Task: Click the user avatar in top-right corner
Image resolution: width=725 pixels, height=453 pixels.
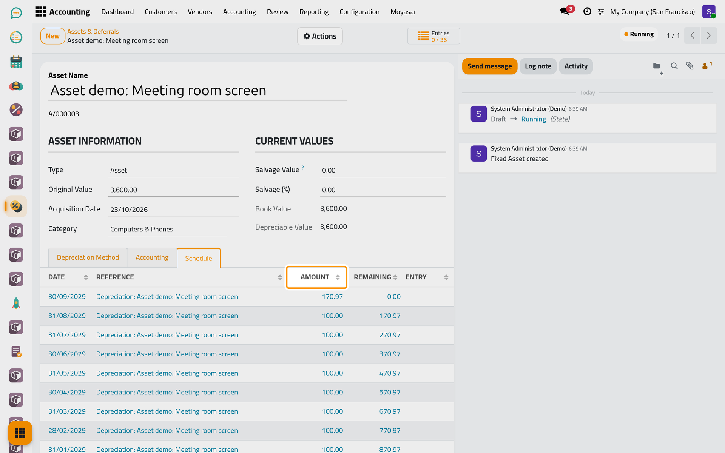Action: point(709,12)
